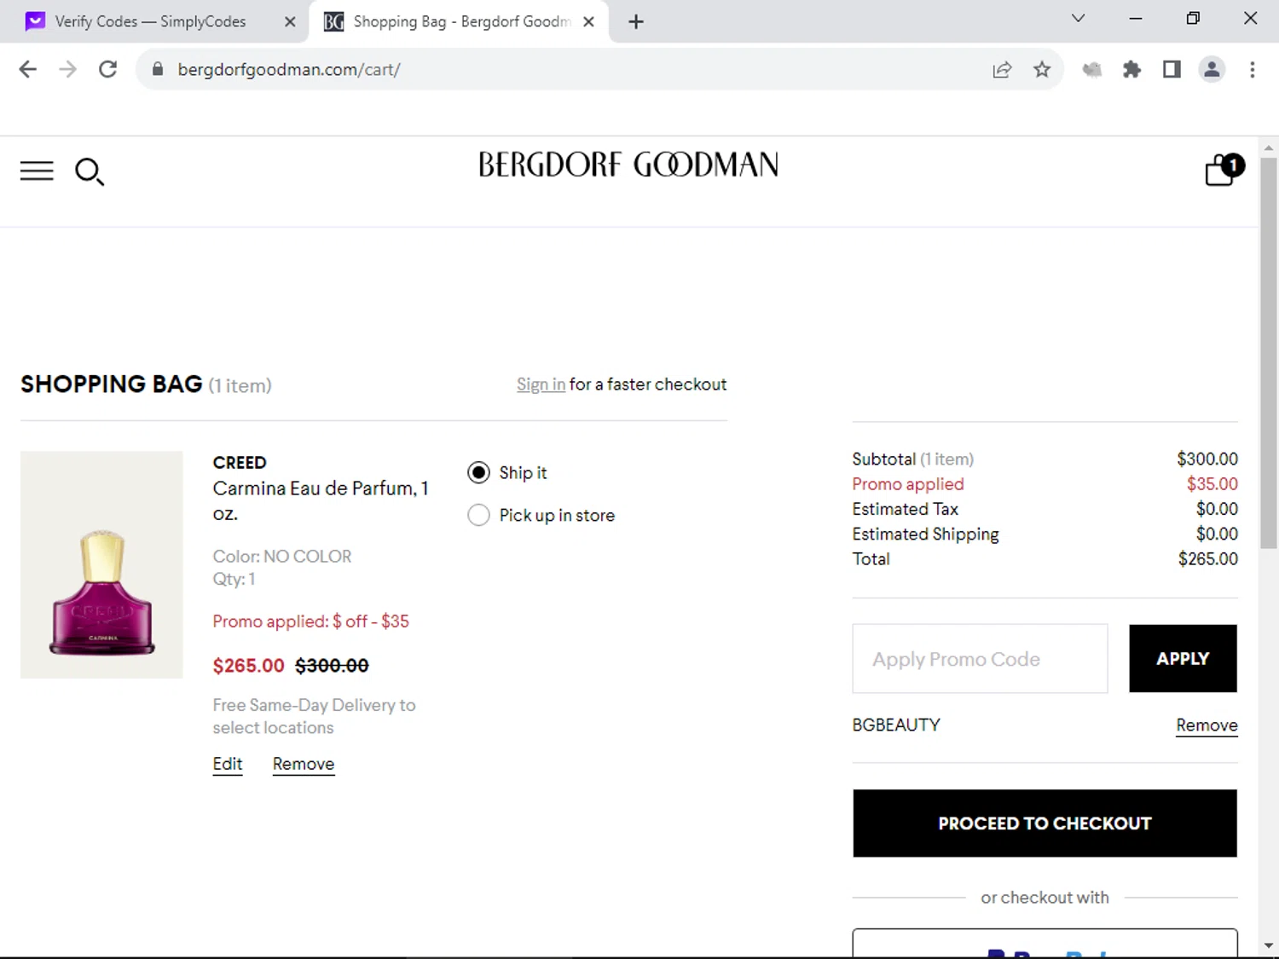Open the hamburger navigation menu
Viewport: 1279px width, 959px height.
[x=37, y=171]
